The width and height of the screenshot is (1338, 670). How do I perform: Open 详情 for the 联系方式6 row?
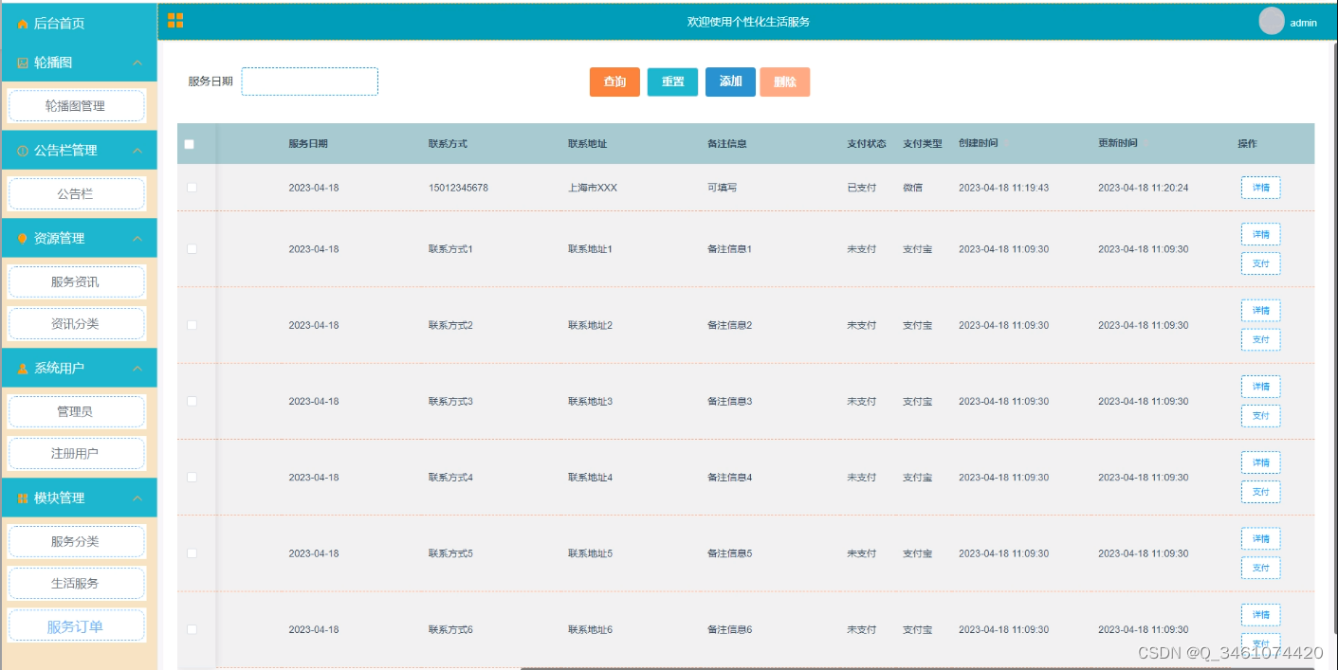[x=1260, y=615]
